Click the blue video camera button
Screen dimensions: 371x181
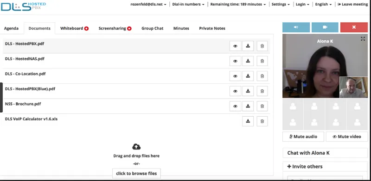[325, 27]
